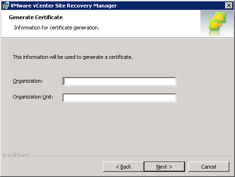235x177 pixels.
Task: Click the InstallShield branding text
Action: (x=16, y=156)
